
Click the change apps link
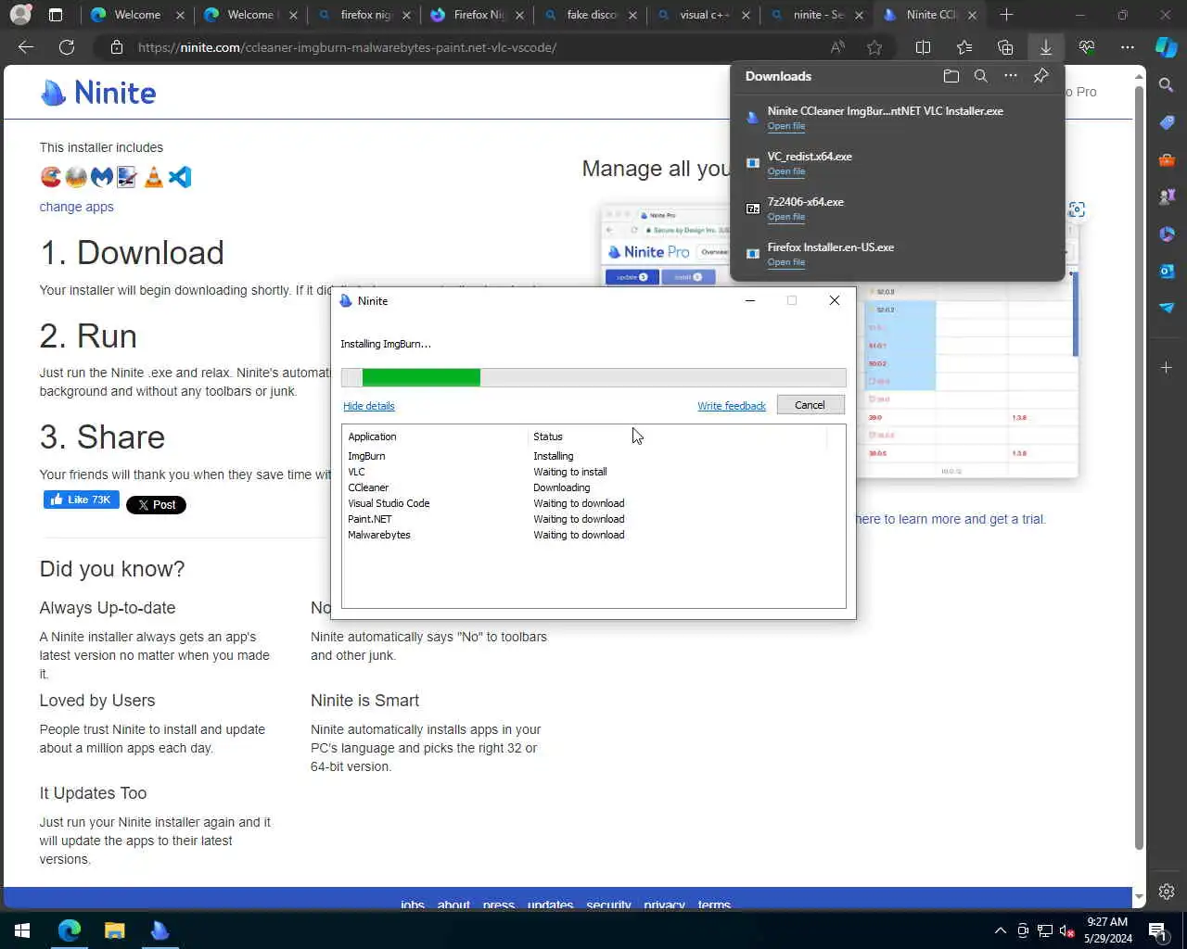tap(76, 207)
